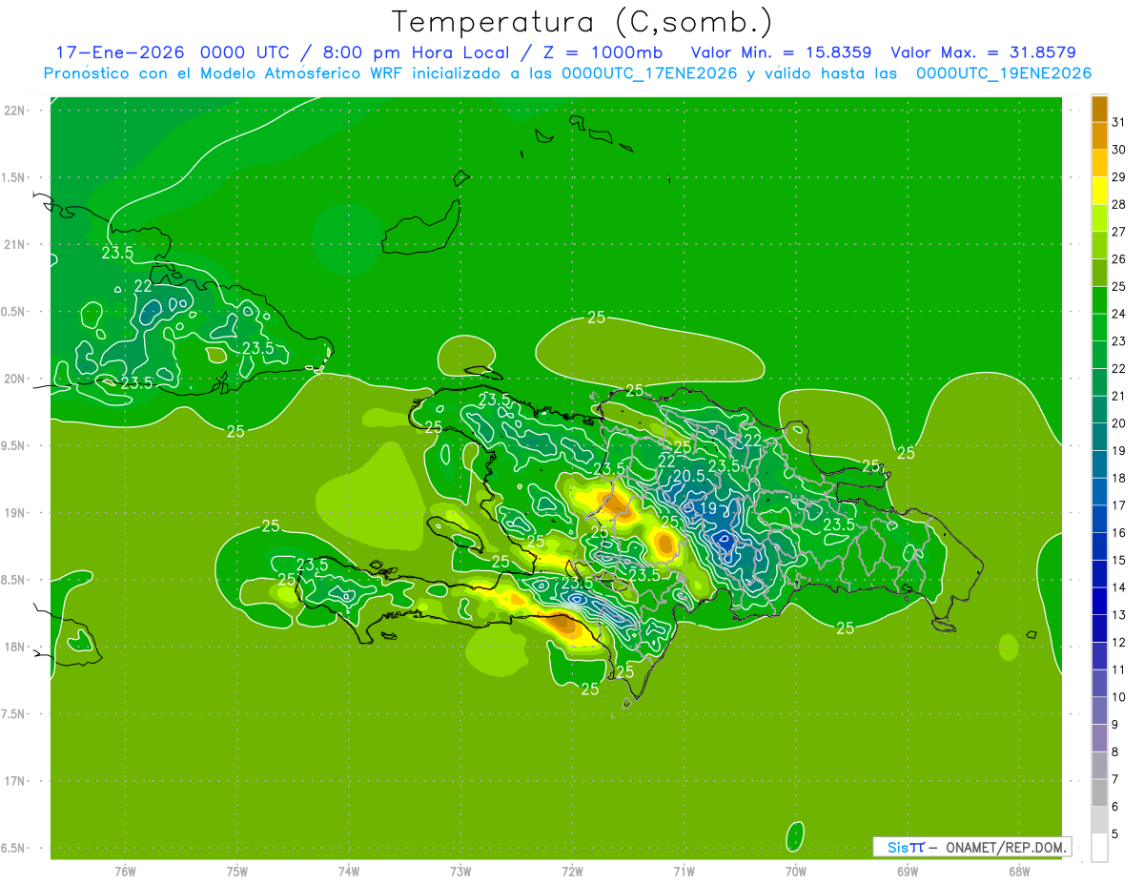1144x884 pixels.
Task: Select the '17-Ene-2026 0000 UTC' date text
Action: point(174,52)
